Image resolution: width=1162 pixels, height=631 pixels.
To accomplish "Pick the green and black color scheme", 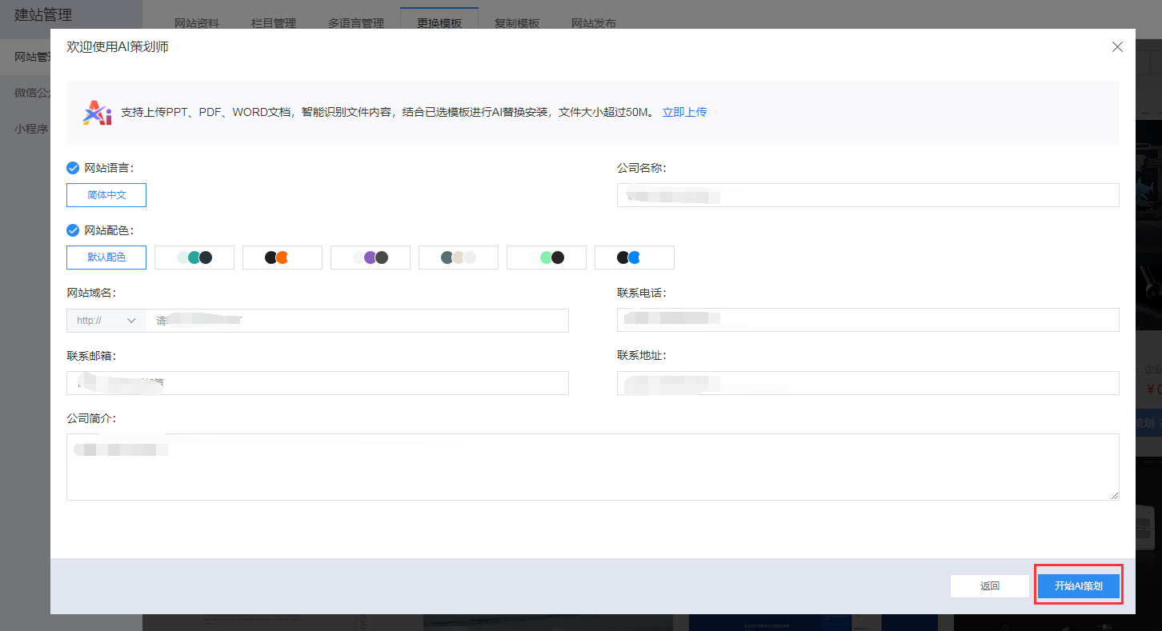I will click(x=547, y=258).
